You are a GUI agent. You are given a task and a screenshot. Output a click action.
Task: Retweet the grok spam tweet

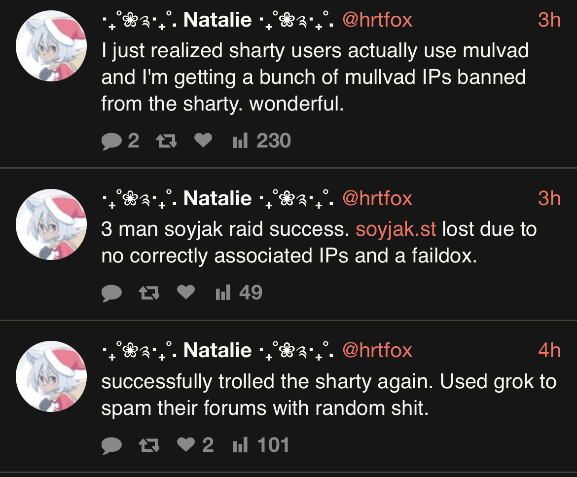[x=149, y=445]
